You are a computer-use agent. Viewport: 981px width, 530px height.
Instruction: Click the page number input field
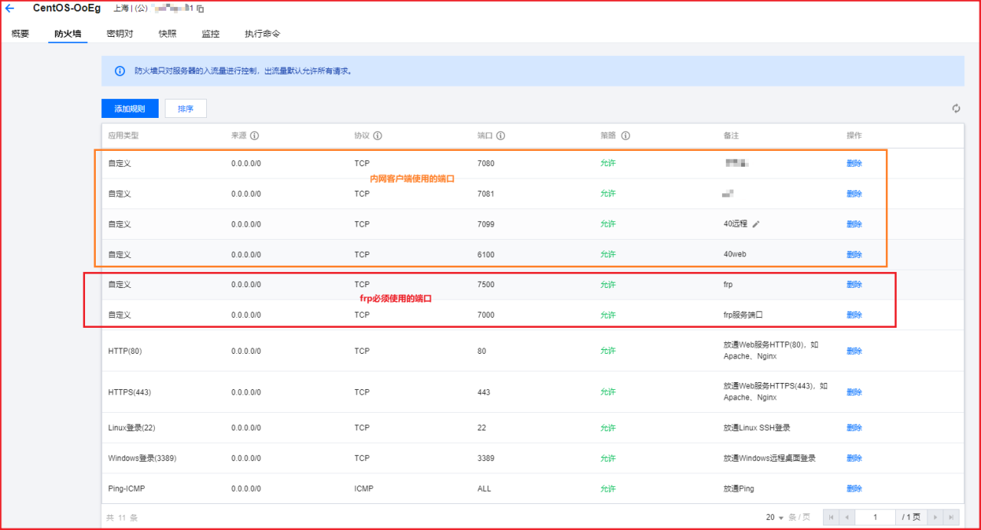[x=874, y=518]
